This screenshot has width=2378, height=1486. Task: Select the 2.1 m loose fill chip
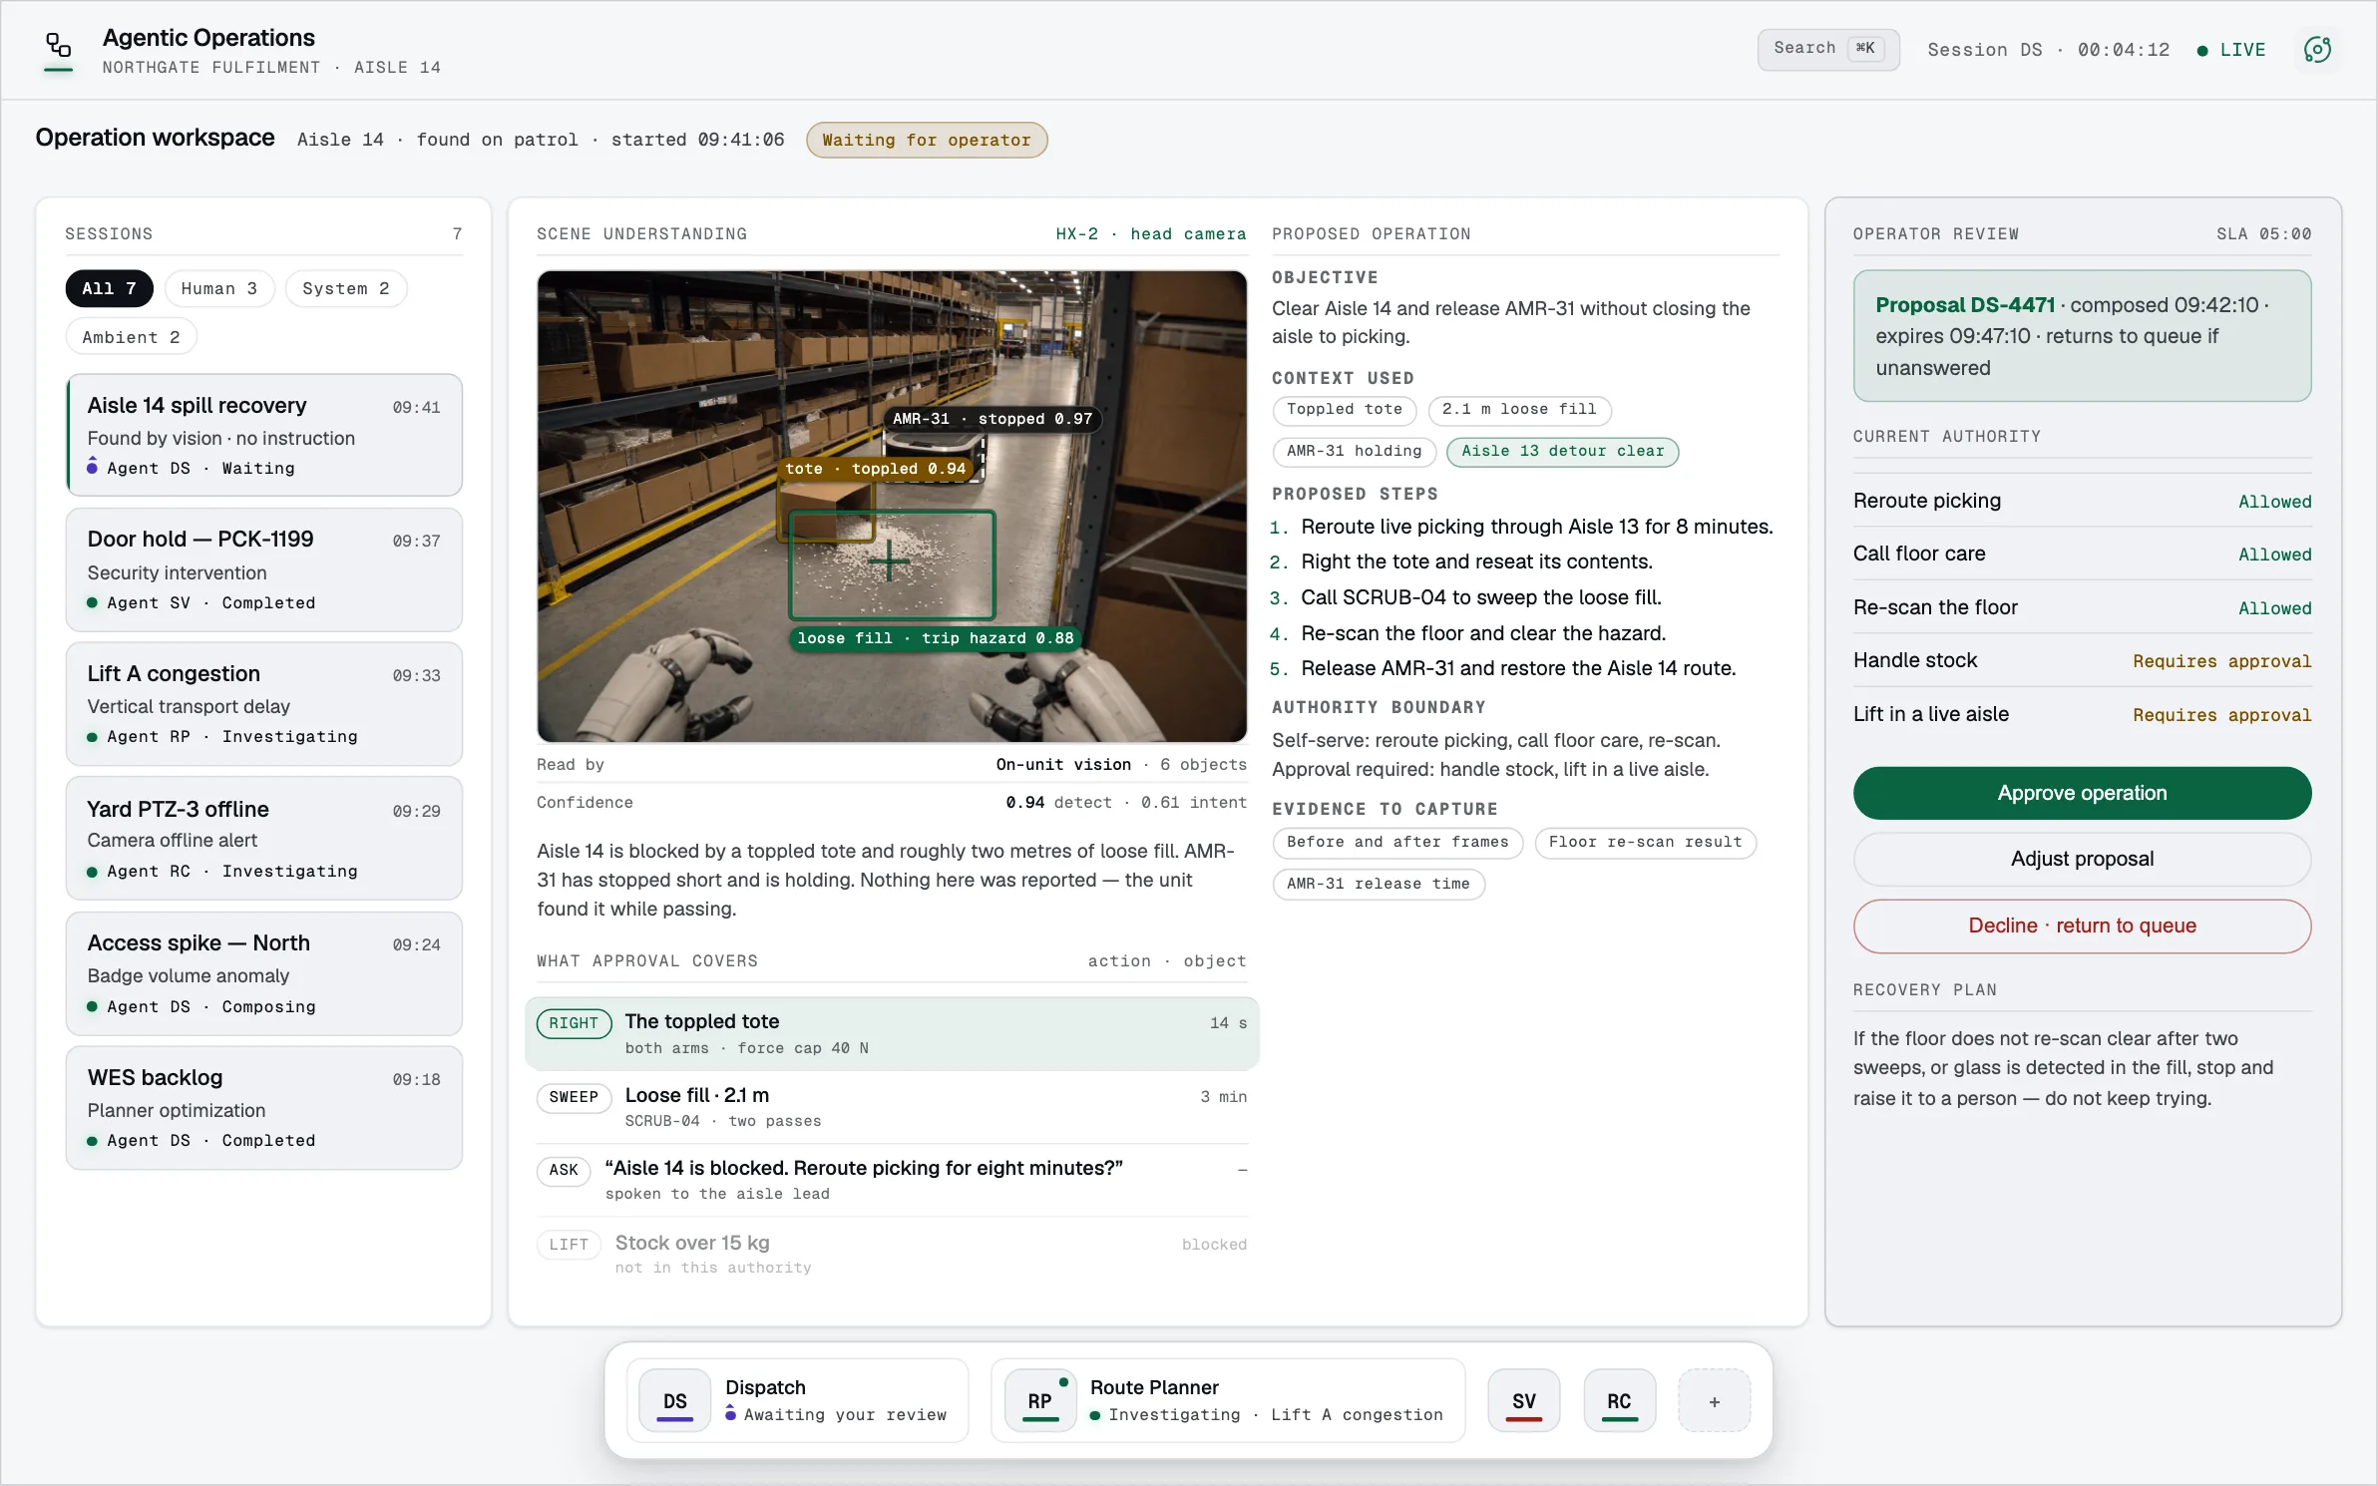coord(1519,410)
